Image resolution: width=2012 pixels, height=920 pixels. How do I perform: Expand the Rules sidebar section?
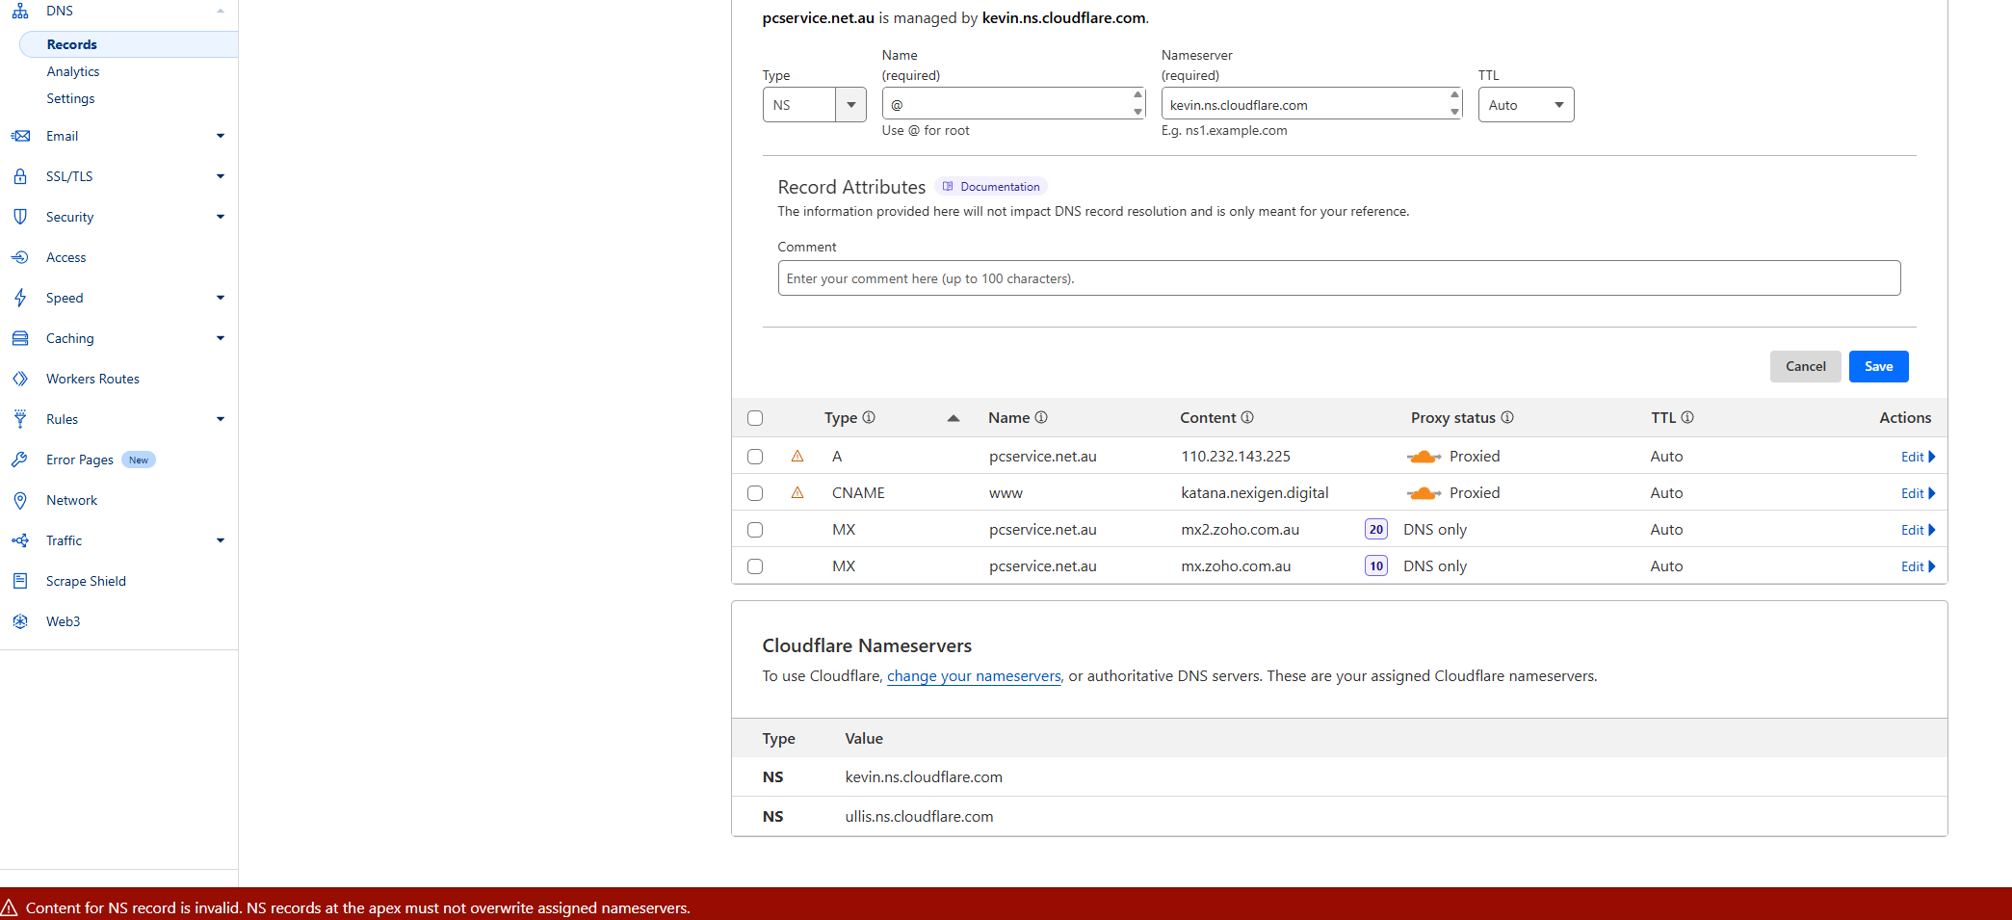[x=221, y=419]
